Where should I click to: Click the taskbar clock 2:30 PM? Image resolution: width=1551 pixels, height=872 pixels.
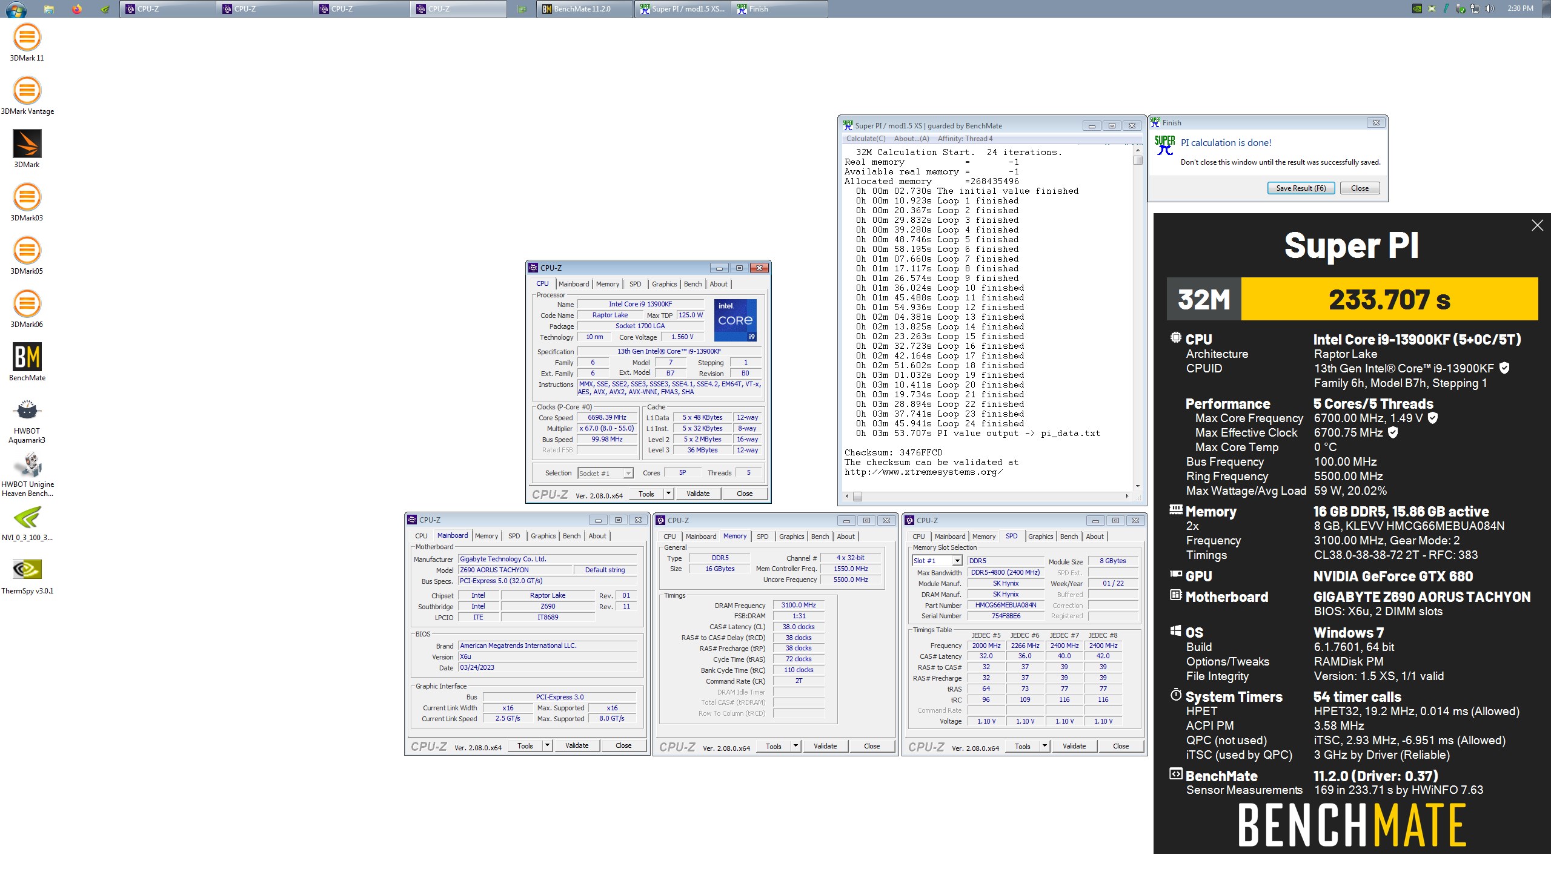pos(1520,9)
